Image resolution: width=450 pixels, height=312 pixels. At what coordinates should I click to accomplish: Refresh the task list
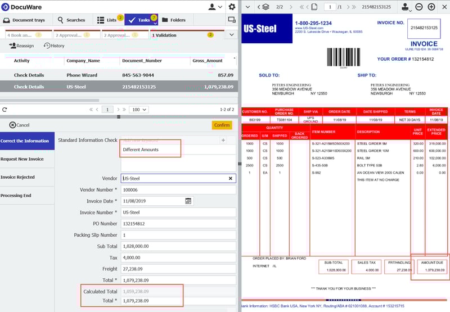[x=4, y=110]
